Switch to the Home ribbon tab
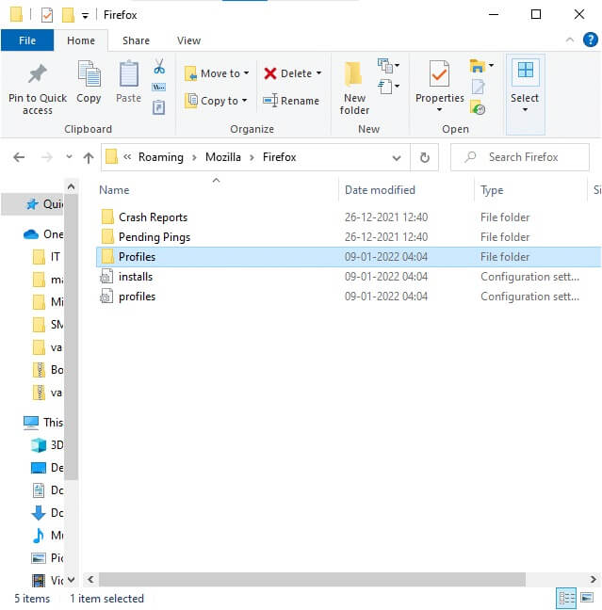 81,40
